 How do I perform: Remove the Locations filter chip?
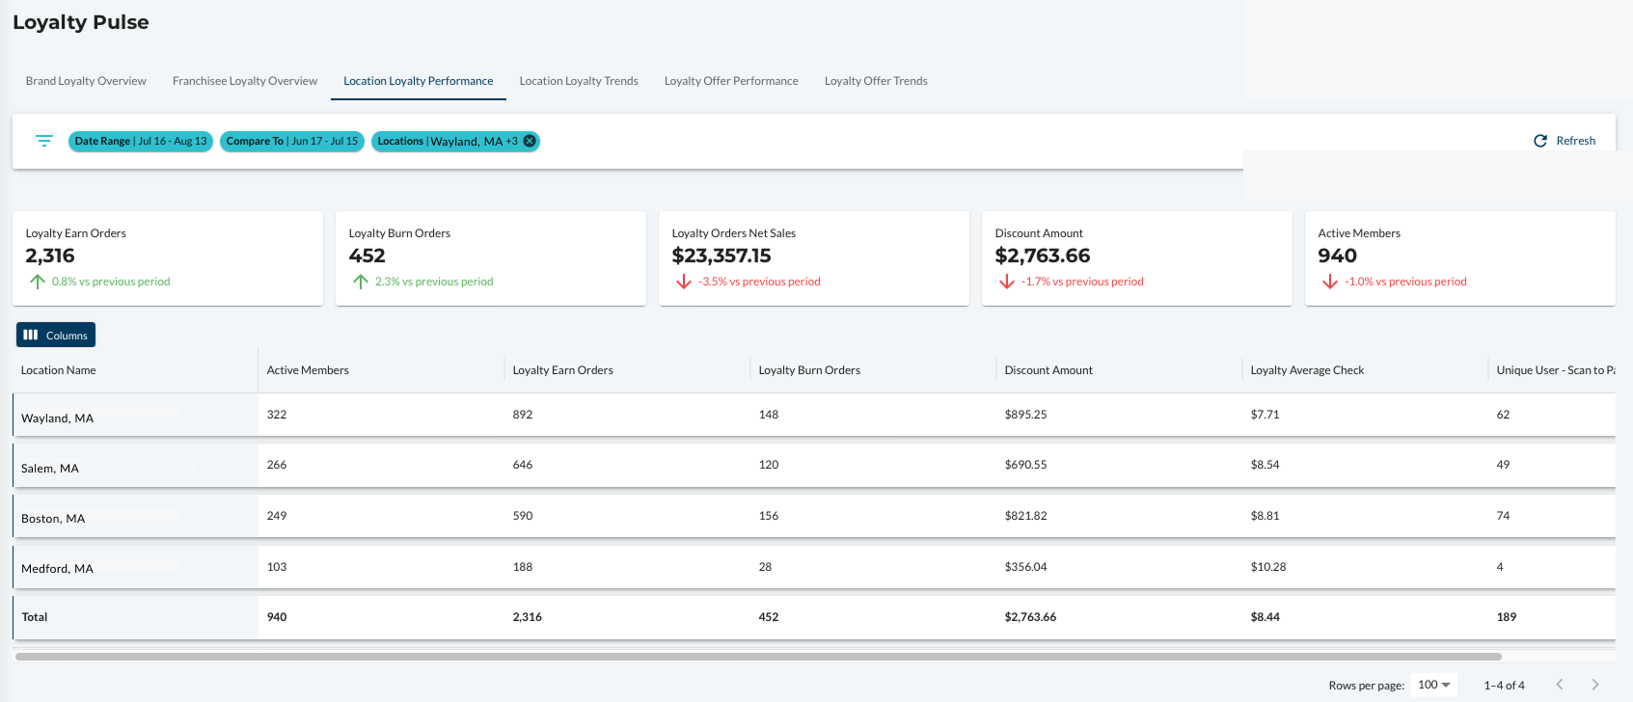[x=530, y=141]
